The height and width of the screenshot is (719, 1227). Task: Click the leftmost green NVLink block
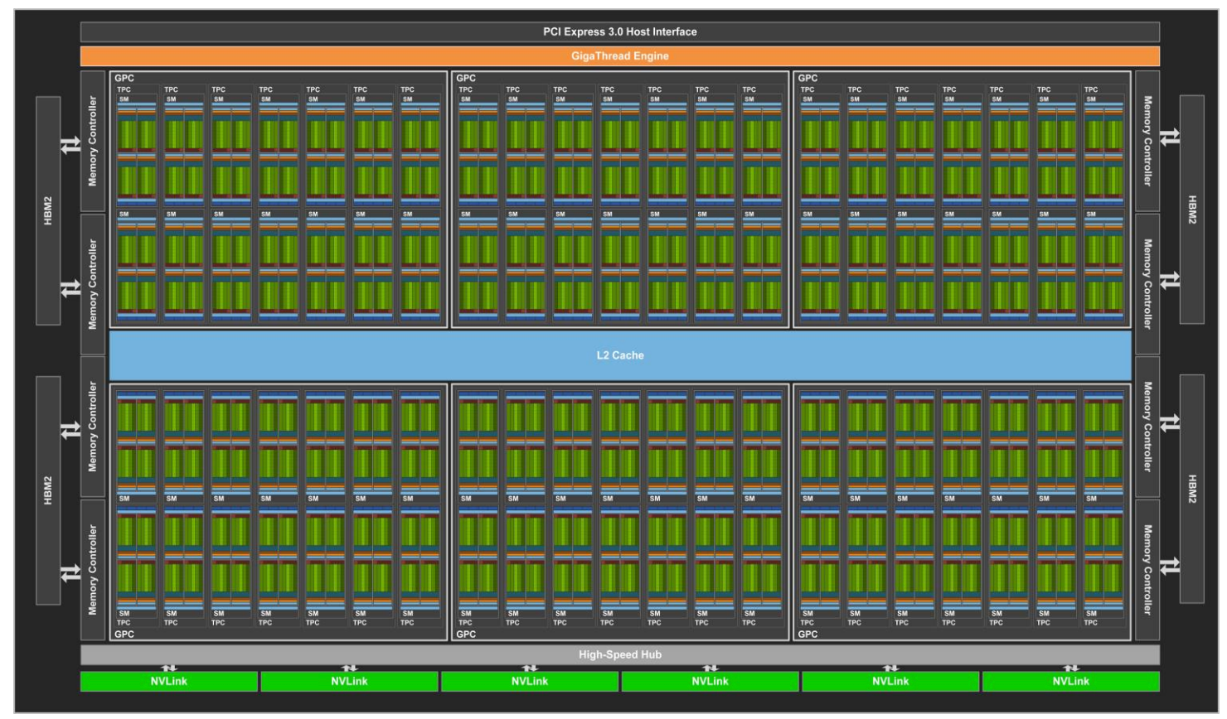click(x=169, y=681)
